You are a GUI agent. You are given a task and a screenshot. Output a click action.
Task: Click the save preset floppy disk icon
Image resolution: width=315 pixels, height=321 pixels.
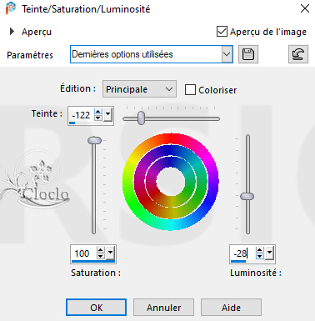[248, 54]
